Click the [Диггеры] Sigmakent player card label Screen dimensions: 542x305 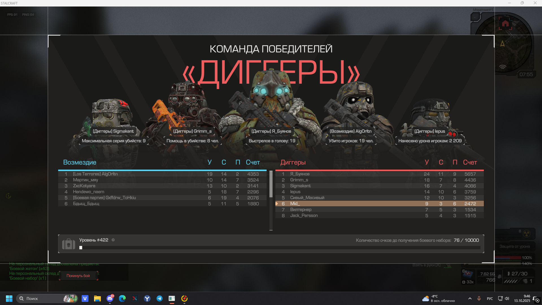point(113,131)
